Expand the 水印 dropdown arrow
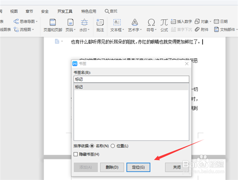 88,30
